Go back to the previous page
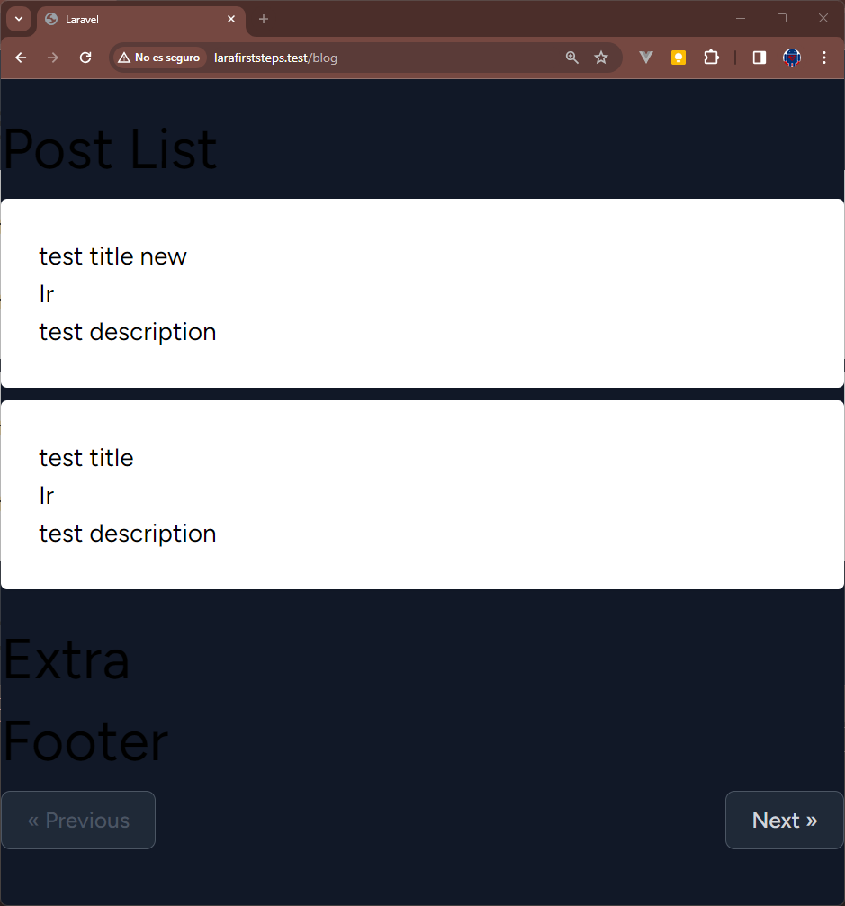This screenshot has height=906, width=845. pos(21,57)
